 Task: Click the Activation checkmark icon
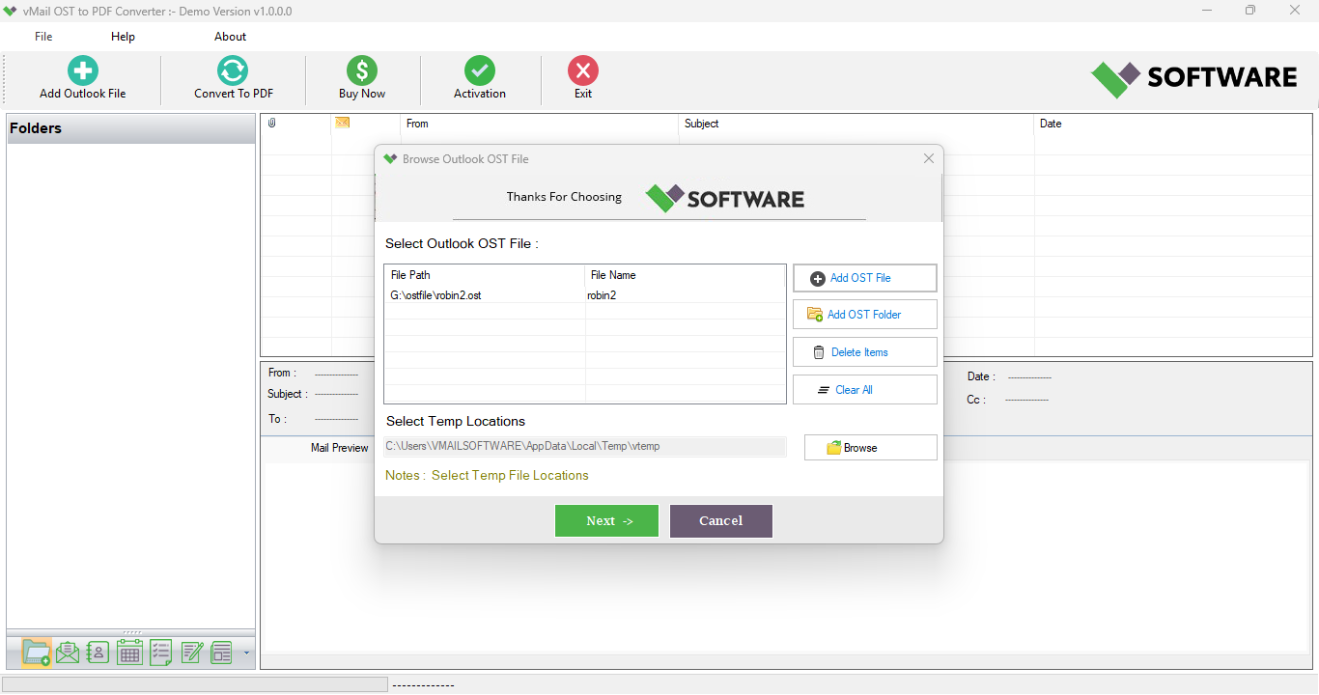click(x=479, y=77)
